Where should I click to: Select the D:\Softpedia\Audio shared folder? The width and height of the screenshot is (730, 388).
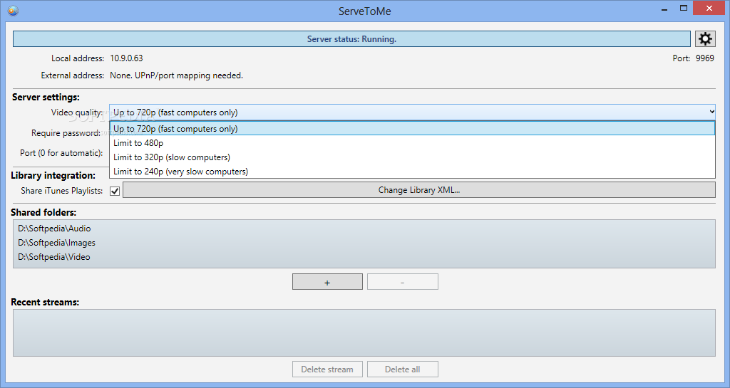point(55,229)
